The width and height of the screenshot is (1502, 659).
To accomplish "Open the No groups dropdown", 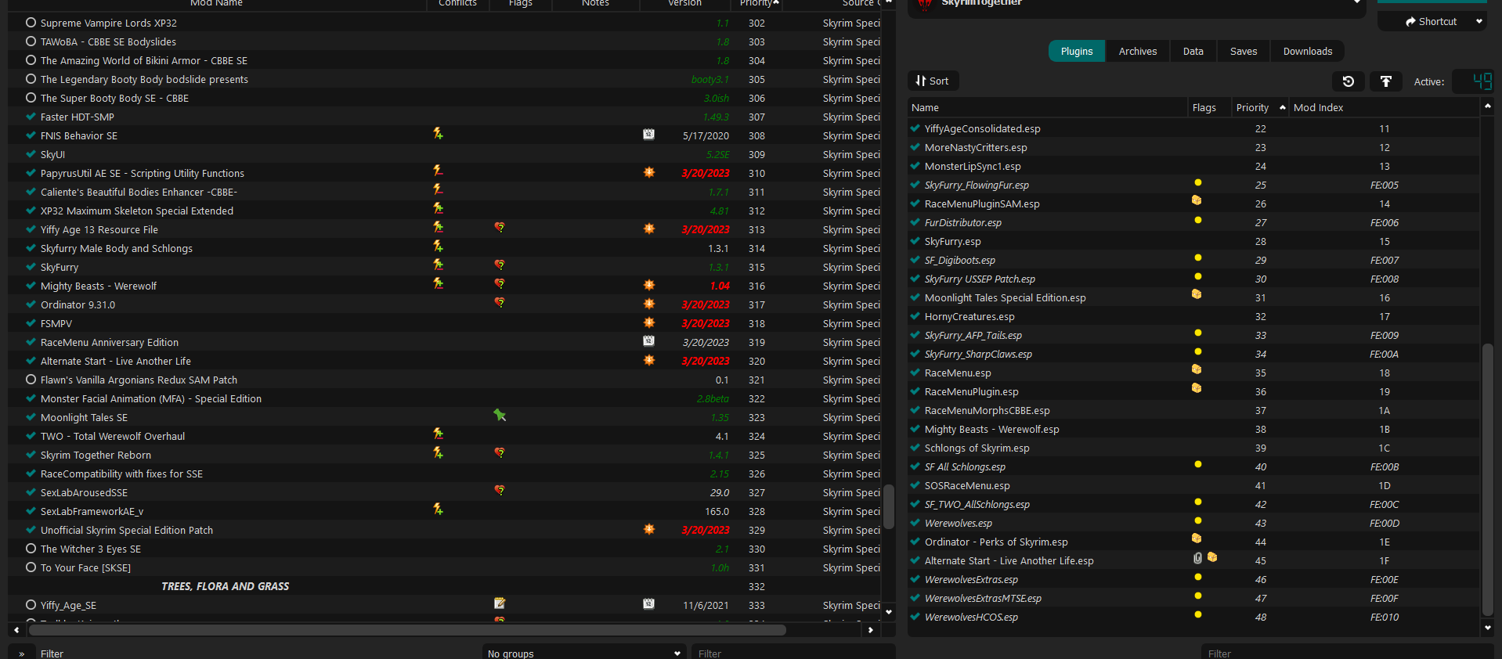I will pyautogui.click(x=584, y=654).
